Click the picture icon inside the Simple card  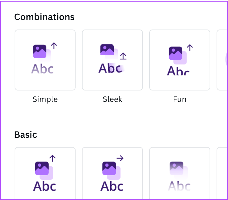(40, 51)
